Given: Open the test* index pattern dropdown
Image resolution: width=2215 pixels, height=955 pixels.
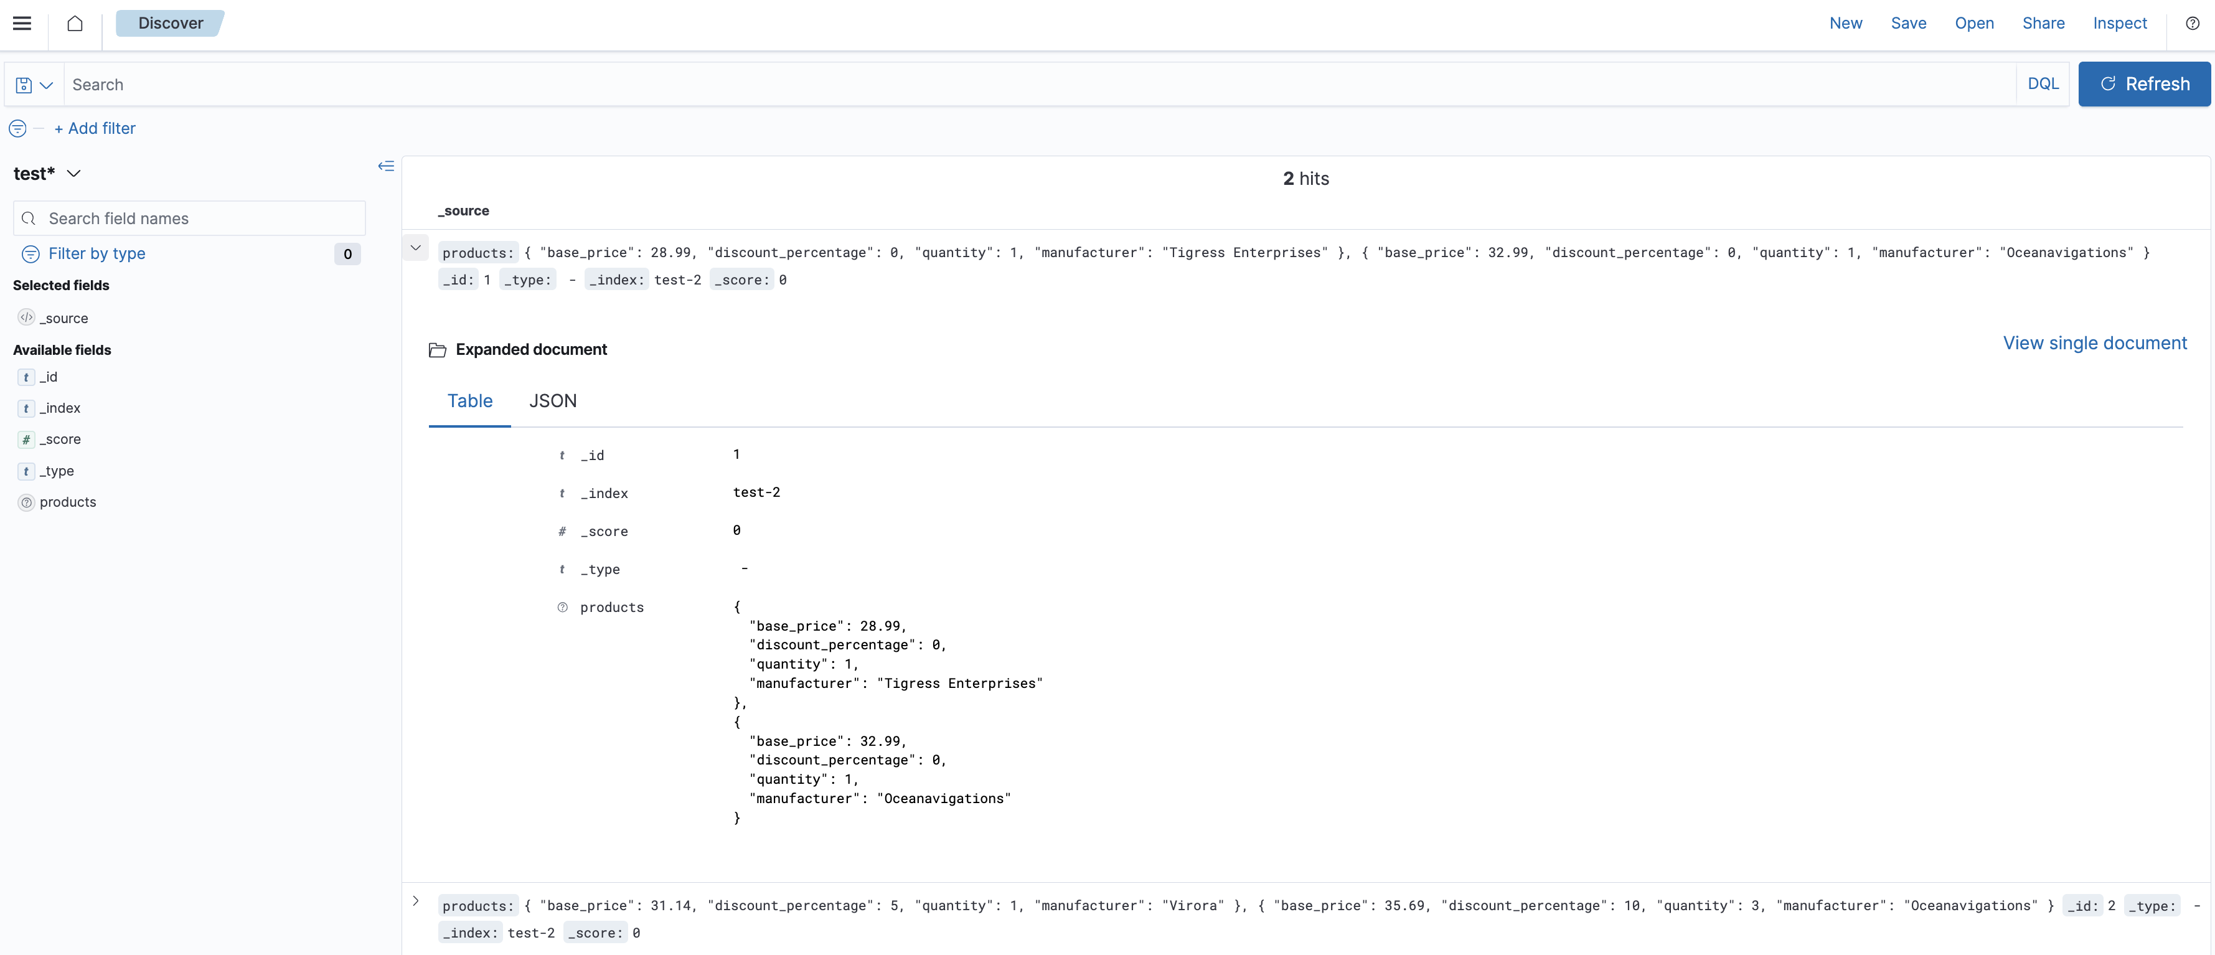Looking at the screenshot, I should (x=47, y=174).
